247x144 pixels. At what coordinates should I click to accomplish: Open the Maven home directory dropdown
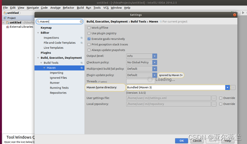coord(227,87)
